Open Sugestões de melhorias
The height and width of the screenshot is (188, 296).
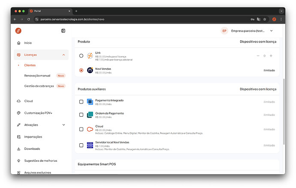tap(40, 161)
